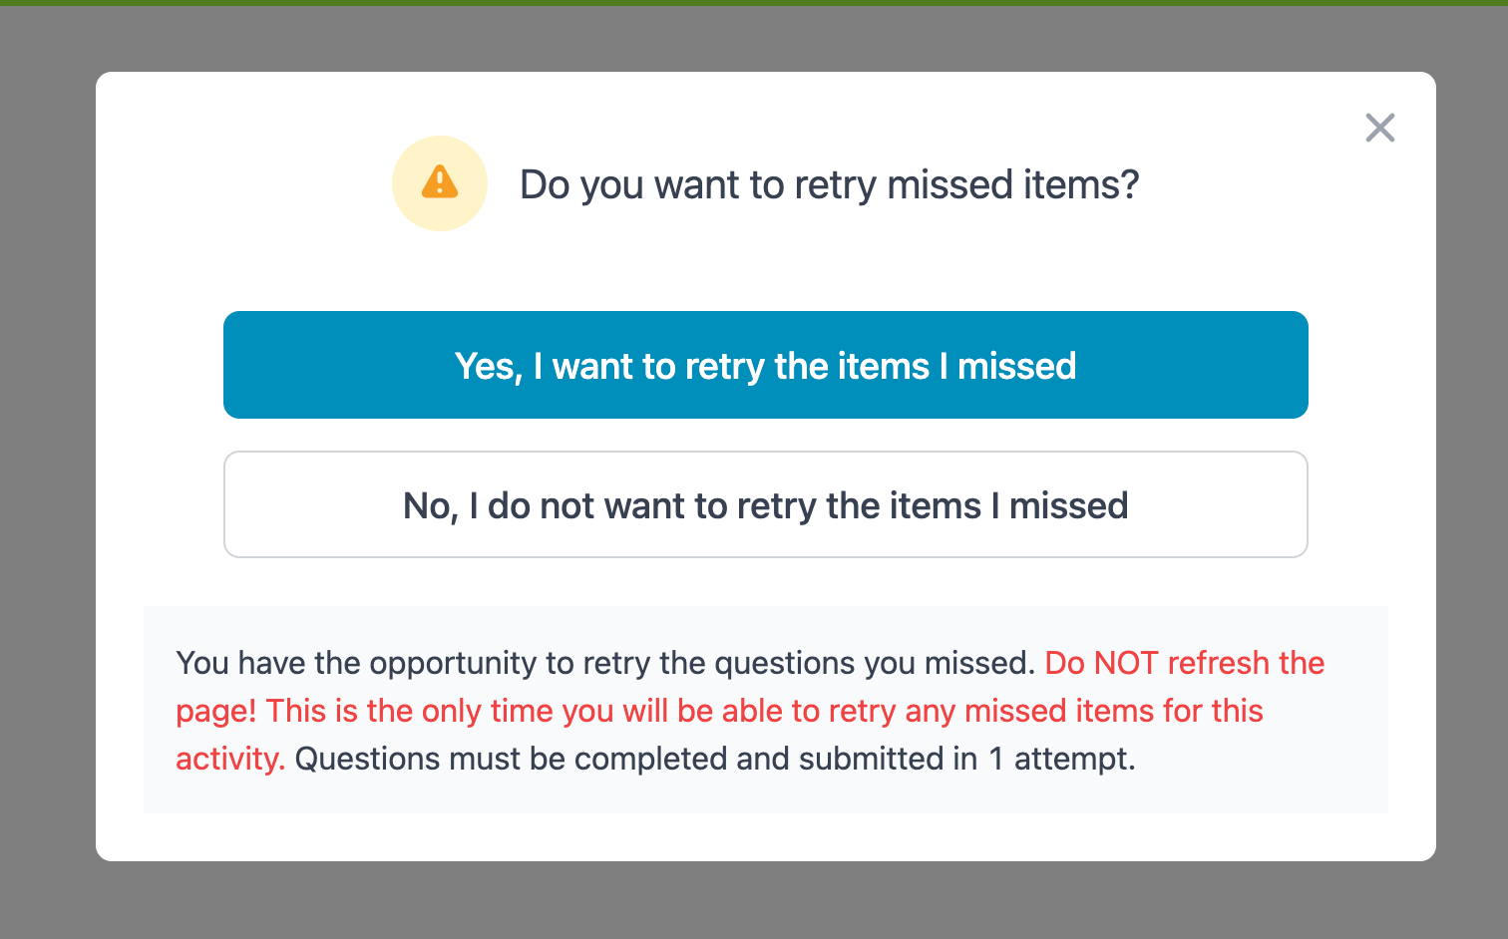Click the pale yellow circle behind the warning symbol
Screen dimensions: 1508x939
pos(440,183)
